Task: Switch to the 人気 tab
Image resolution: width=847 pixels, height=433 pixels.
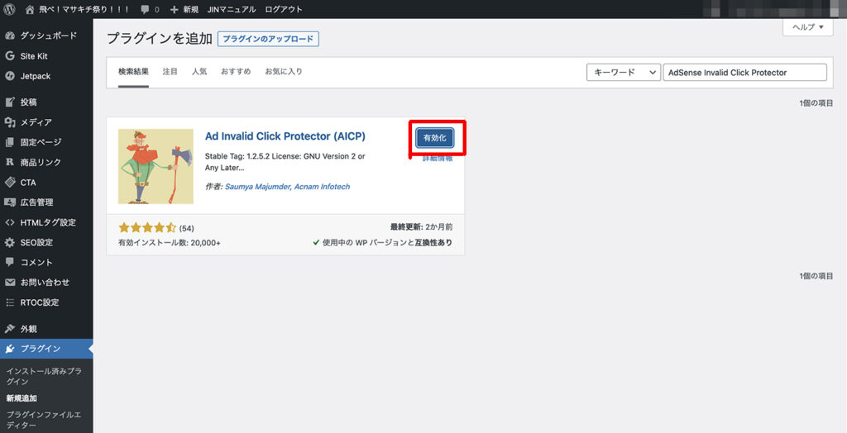Action: pos(199,71)
